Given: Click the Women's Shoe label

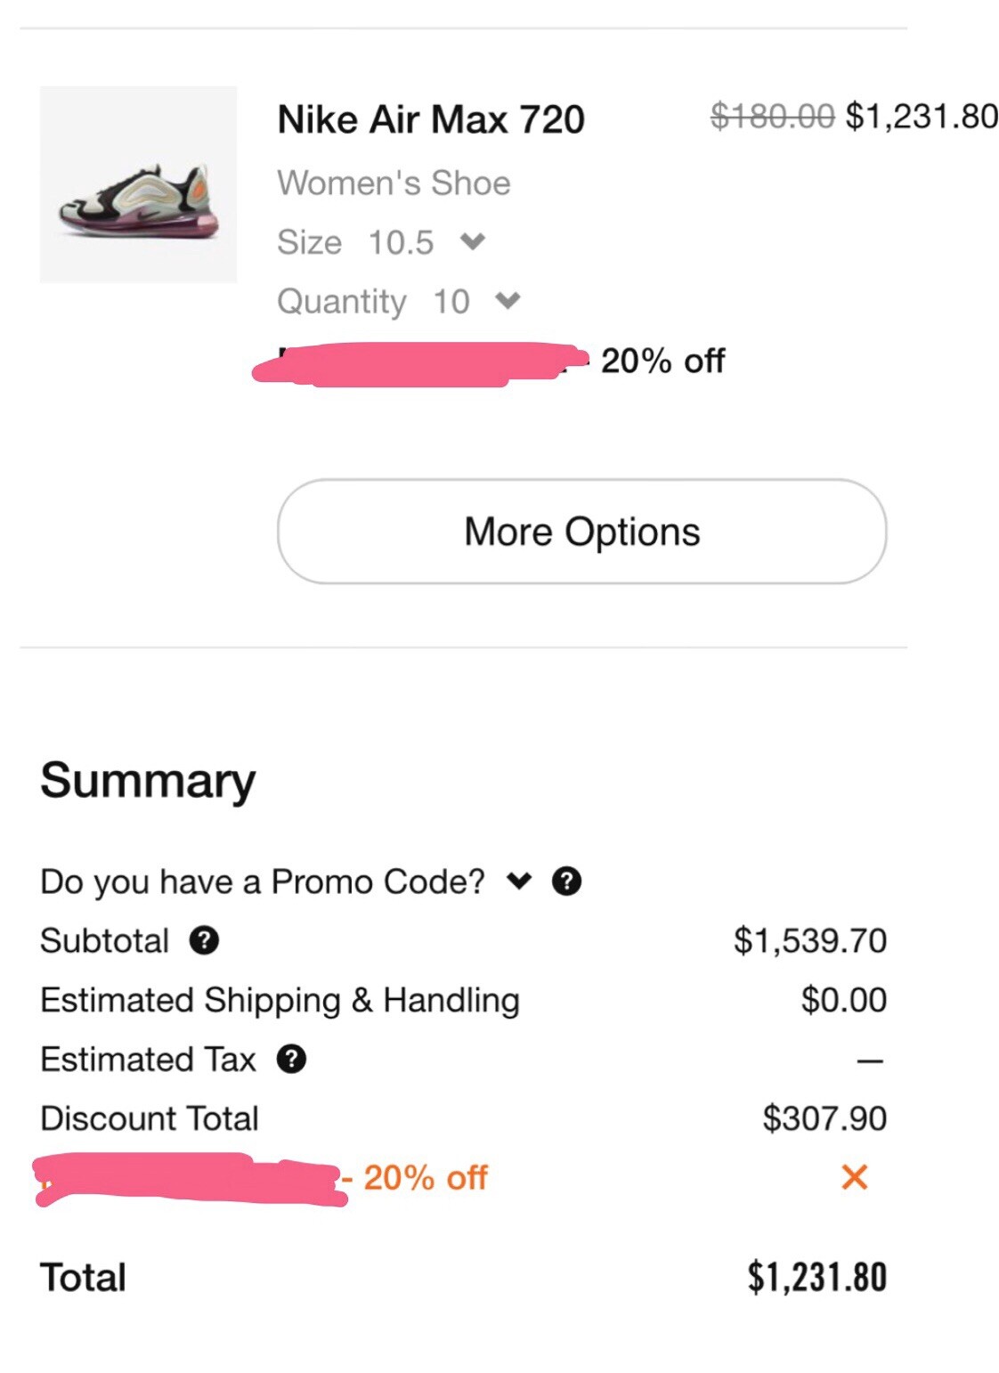Looking at the screenshot, I should [394, 183].
